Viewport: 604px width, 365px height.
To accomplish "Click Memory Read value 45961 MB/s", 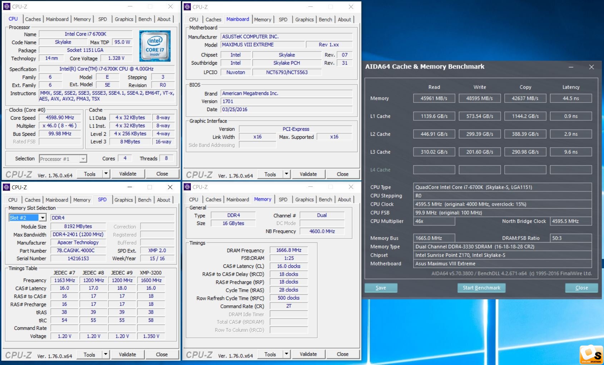I will tap(434, 98).
